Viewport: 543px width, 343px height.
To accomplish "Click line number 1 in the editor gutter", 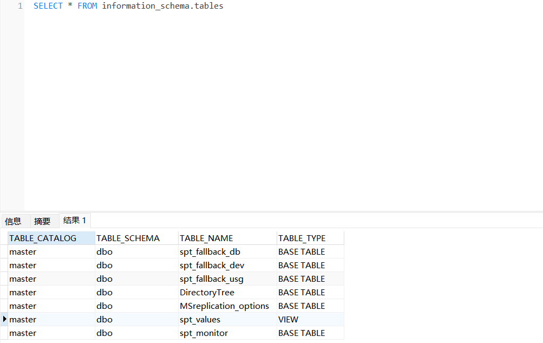I will click(20, 6).
